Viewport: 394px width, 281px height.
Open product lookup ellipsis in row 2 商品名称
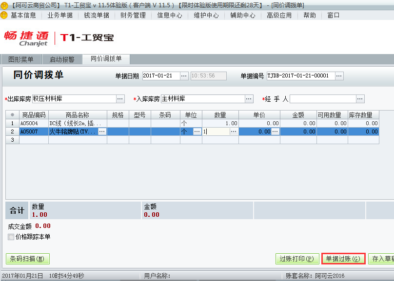(x=102, y=131)
